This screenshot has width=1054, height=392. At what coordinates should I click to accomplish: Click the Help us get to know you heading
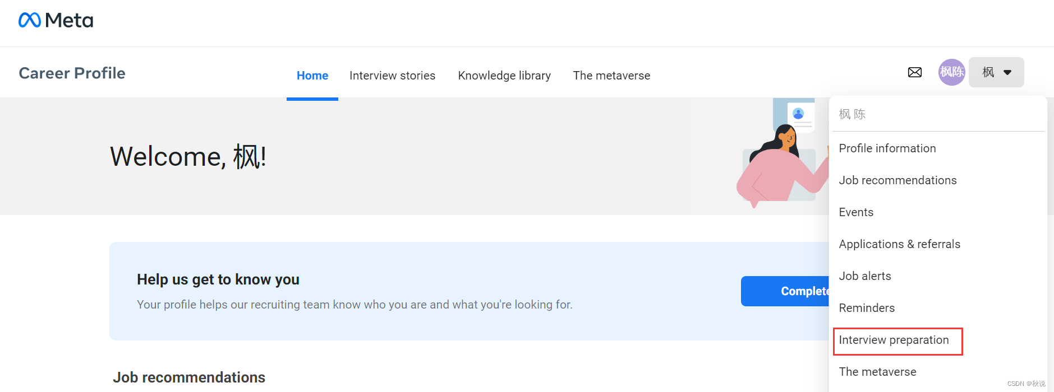pos(218,279)
